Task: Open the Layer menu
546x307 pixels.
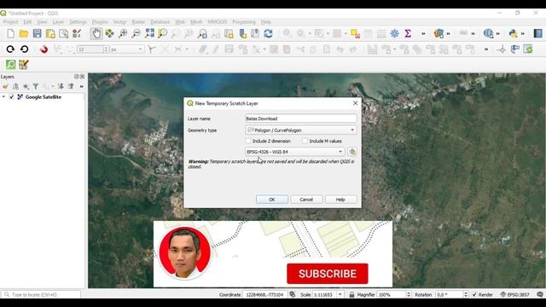Action: 58,22
